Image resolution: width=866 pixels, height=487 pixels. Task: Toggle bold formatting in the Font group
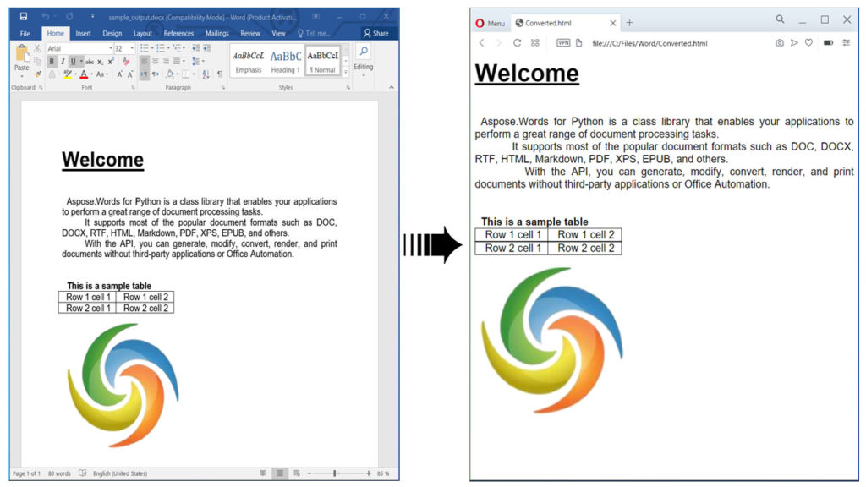(x=51, y=61)
